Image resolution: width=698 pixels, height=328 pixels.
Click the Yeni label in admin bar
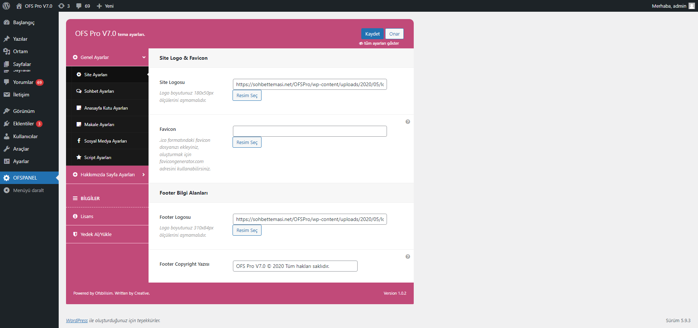pyautogui.click(x=109, y=6)
